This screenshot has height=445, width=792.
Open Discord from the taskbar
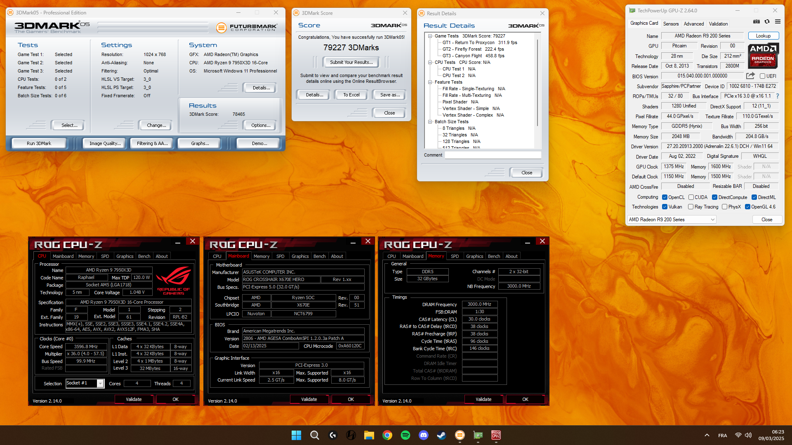click(424, 435)
